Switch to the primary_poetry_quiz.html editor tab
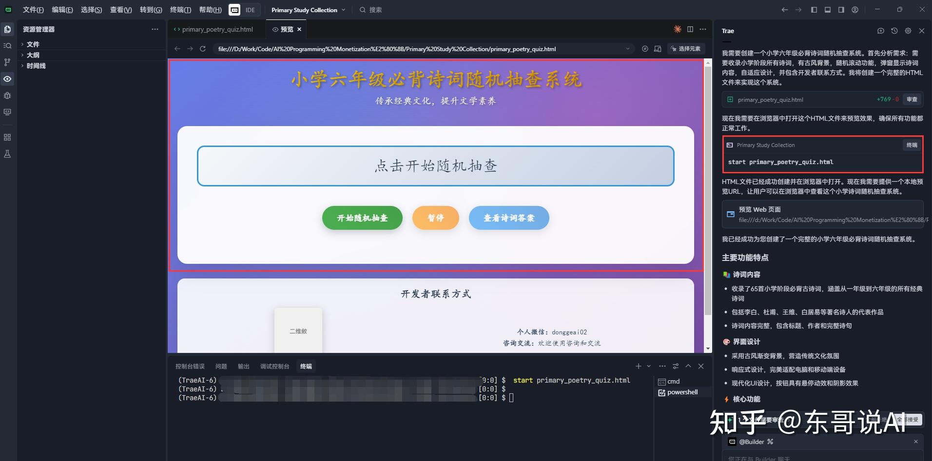Screen dimensions: 932x461 click(x=217, y=29)
